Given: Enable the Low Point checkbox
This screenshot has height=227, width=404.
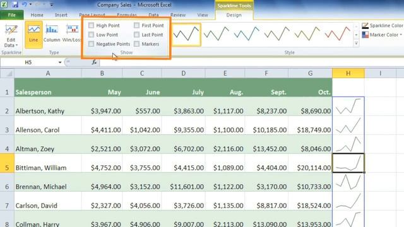Looking at the screenshot, I should pyautogui.click(x=91, y=35).
